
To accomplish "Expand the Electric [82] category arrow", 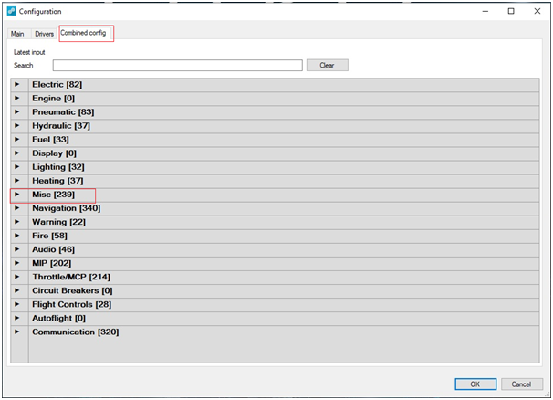I will (x=17, y=84).
